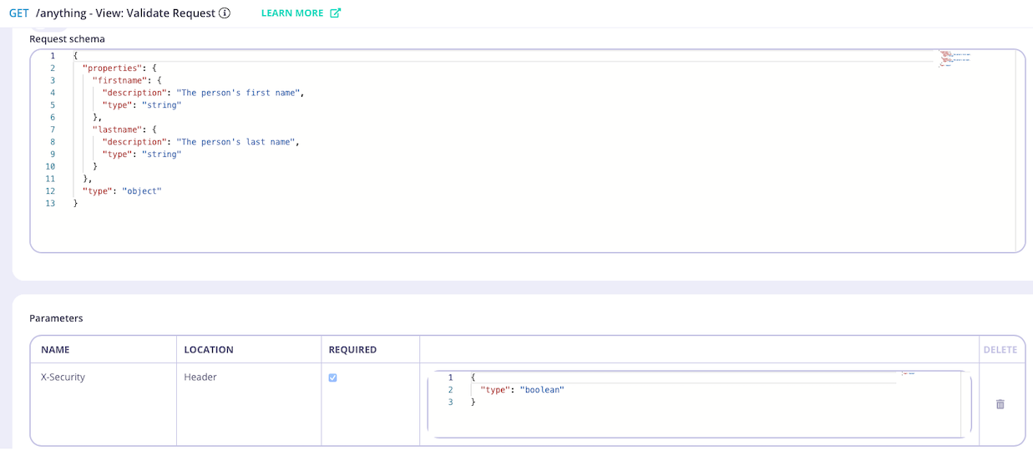
Task: Place cursor on the "firstname" property key
Action: pos(119,80)
